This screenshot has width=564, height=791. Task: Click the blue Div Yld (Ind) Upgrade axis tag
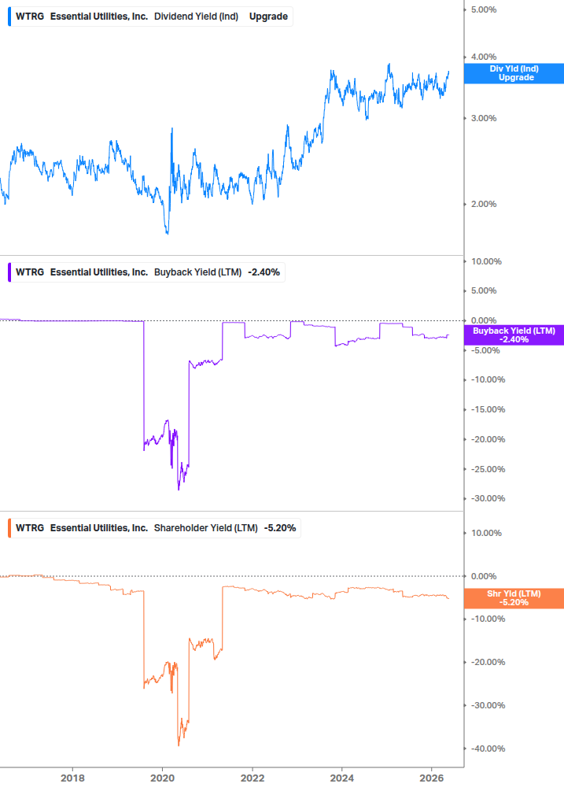tap(514, 73)
